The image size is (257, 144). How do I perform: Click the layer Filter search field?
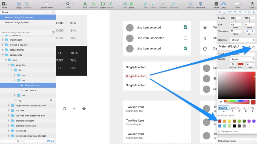click(x=23, y=141)
